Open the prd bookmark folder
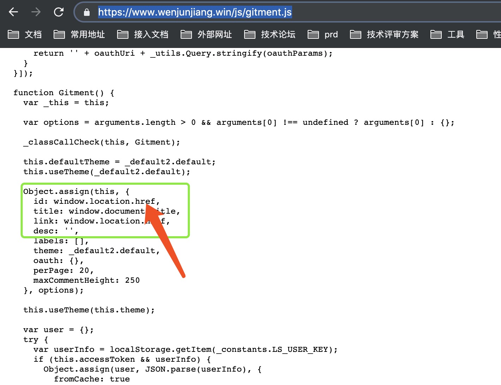The width and height of the screenshot is (501, 385). [x=323, y=35]
